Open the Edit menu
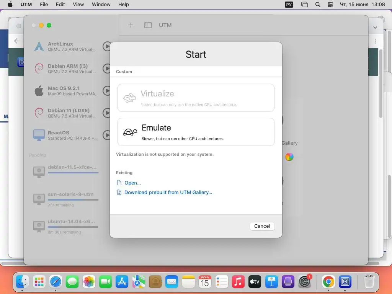The image size is (392, 294). [60, 5]
